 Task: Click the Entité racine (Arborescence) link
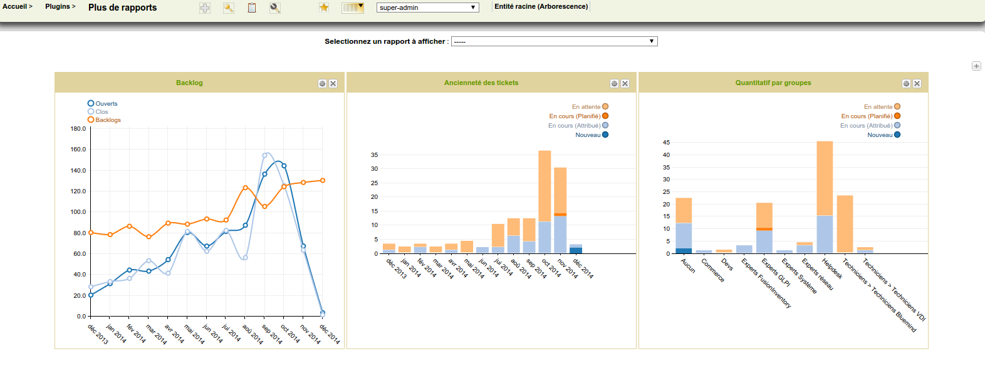(541, 6)
